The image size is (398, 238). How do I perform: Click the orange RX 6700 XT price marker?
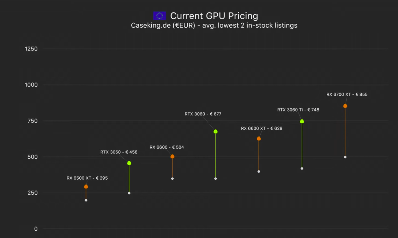click(x=345, y=106)
